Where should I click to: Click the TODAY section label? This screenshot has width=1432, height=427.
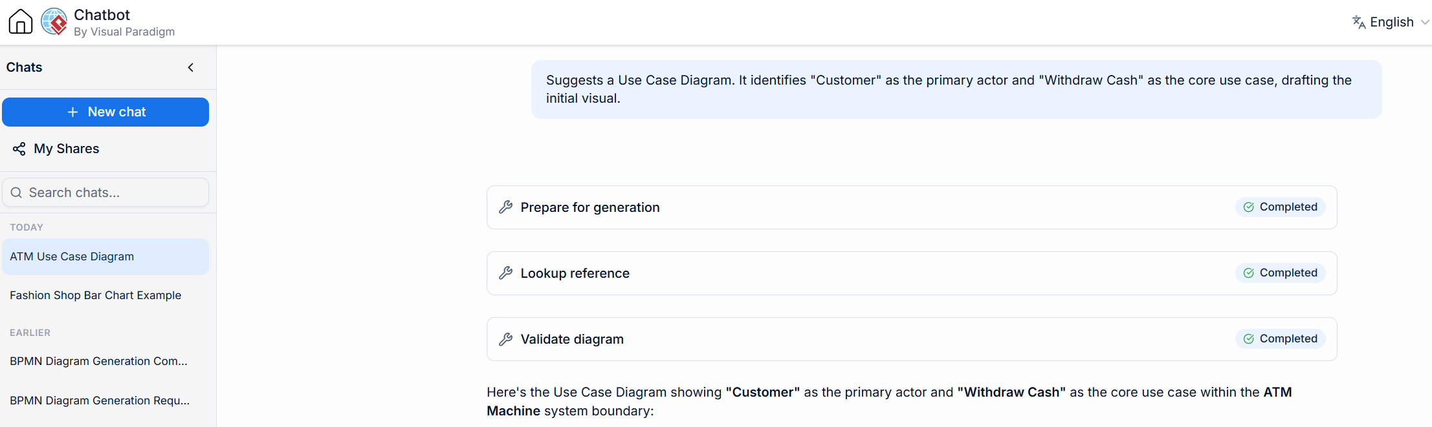coord(27,227)
